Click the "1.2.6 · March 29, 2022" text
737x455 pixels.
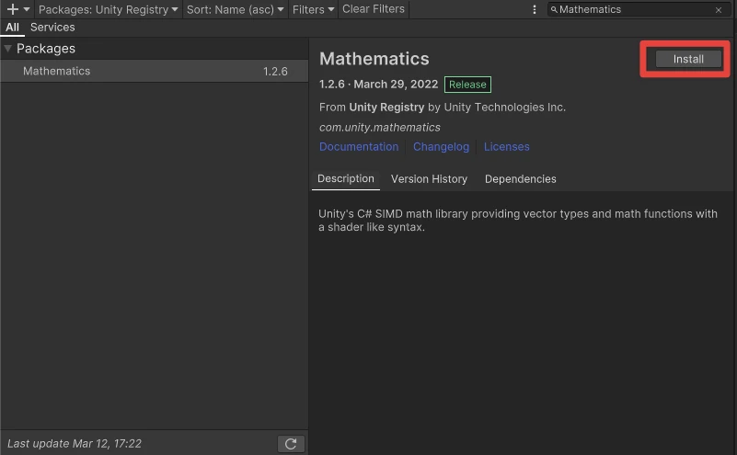378,84
